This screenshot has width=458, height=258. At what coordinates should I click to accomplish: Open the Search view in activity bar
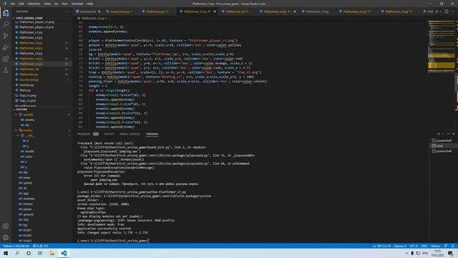click(x=6, y=24)
